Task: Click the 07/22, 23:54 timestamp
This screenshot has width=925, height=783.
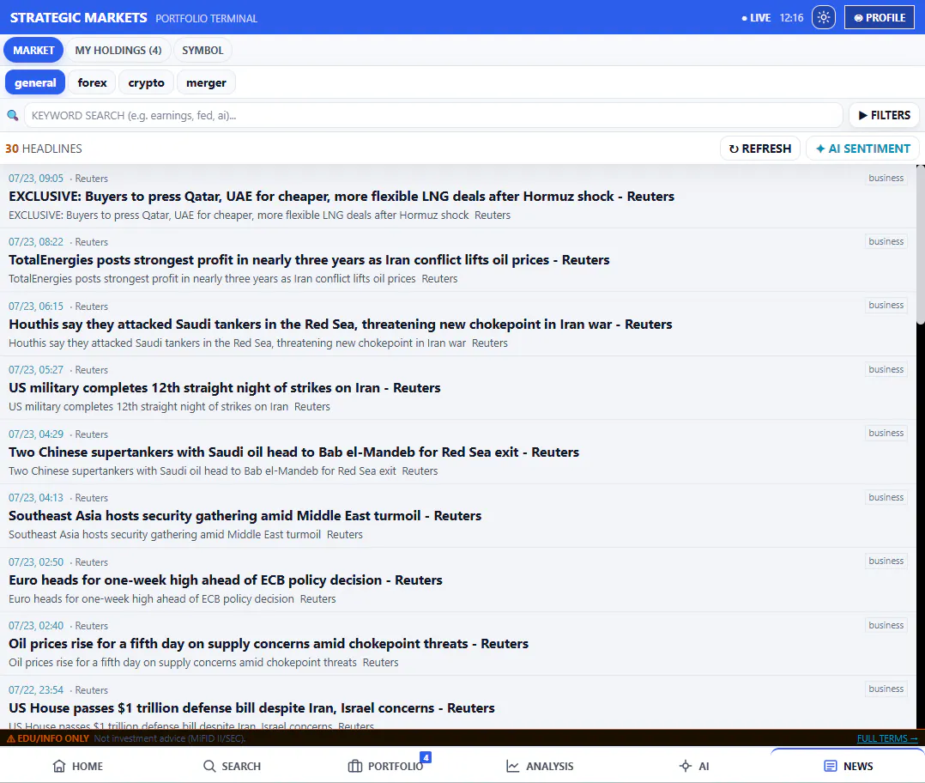Action: [35, 689]
